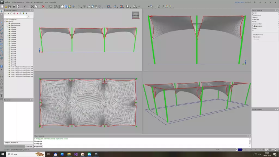Open the ТЕНТ menu

click(46, 2)
